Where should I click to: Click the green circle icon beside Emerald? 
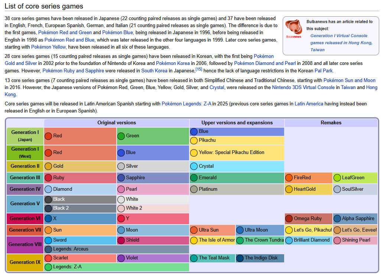194,178
